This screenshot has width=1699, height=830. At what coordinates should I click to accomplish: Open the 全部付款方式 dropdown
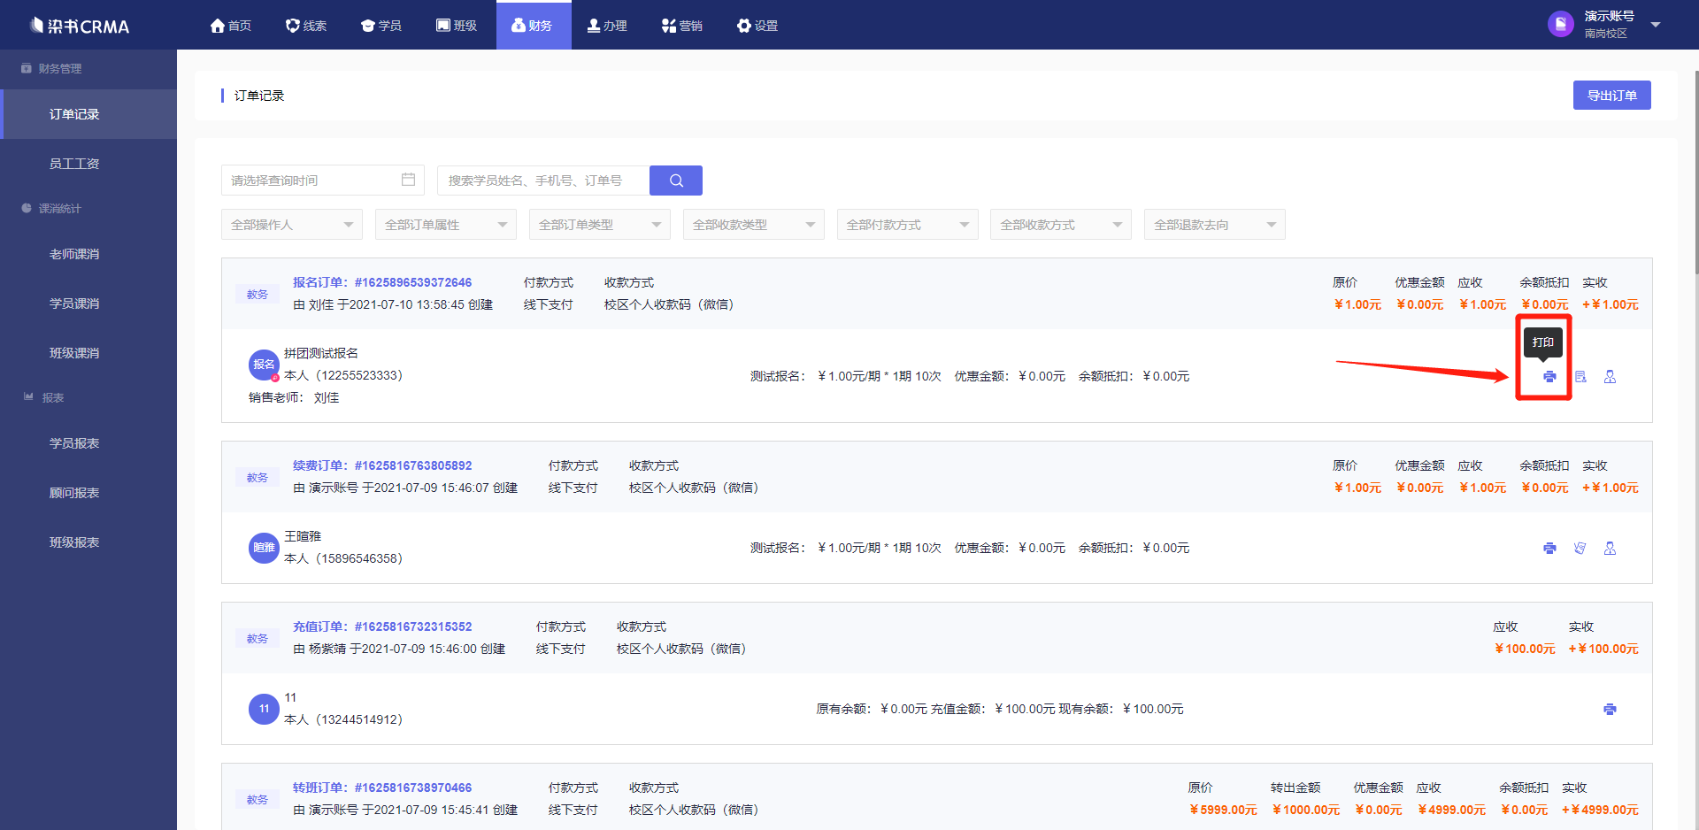click(x=908, y=225)
